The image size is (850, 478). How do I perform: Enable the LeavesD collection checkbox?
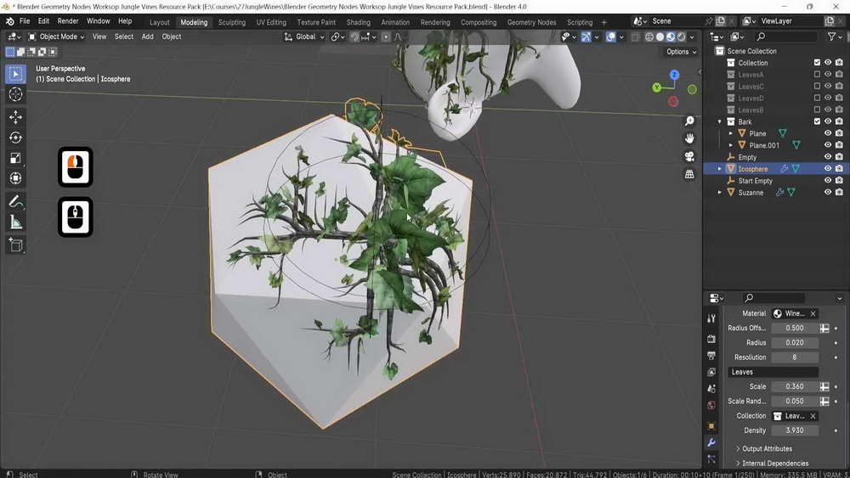click(817, 98)
